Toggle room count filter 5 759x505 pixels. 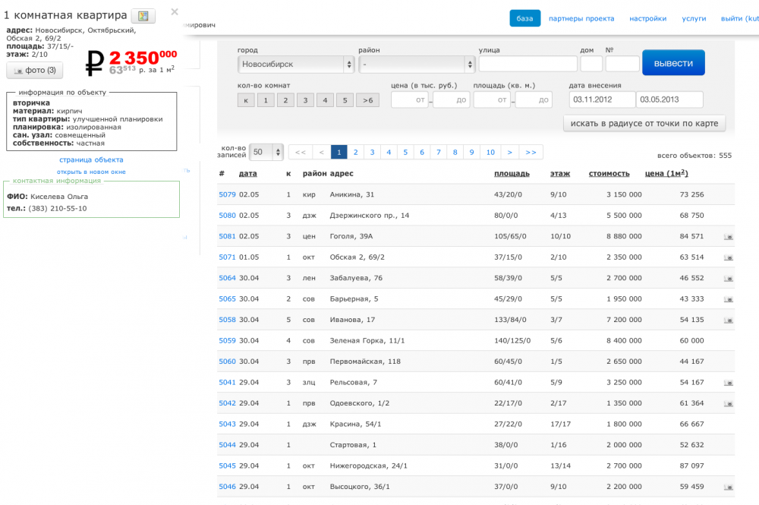pos(345,100)
